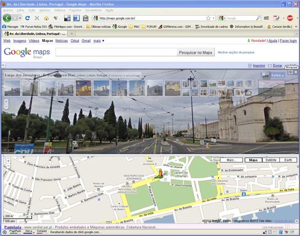Click the 'Fazer login' link
This screenshot has width=300, height=236.
click(x=288, y=41)
